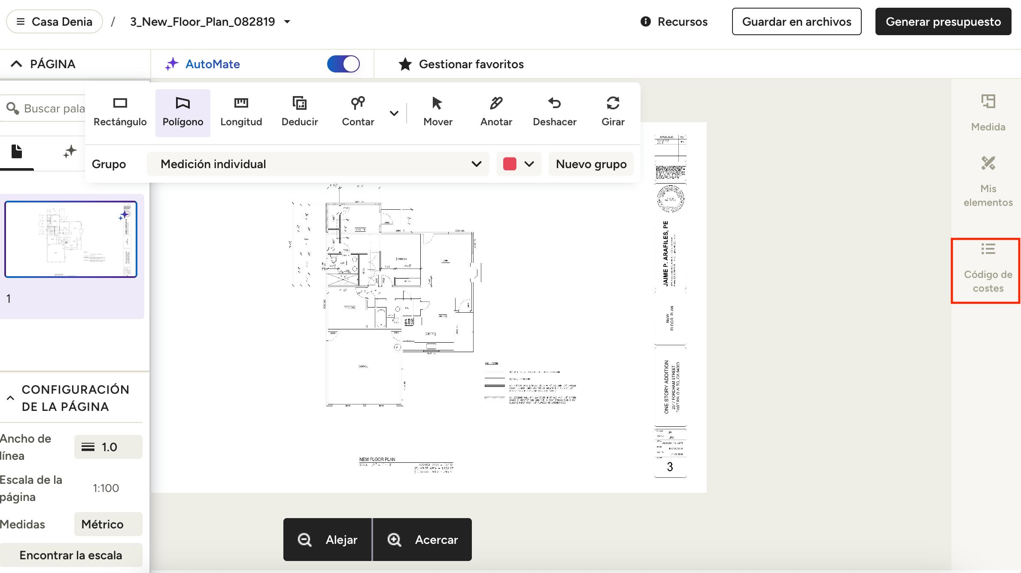The height and width of the screenshot is (573, 1021).
Task: Switch to the AutoMate sparkle tab
Action: 70,151
